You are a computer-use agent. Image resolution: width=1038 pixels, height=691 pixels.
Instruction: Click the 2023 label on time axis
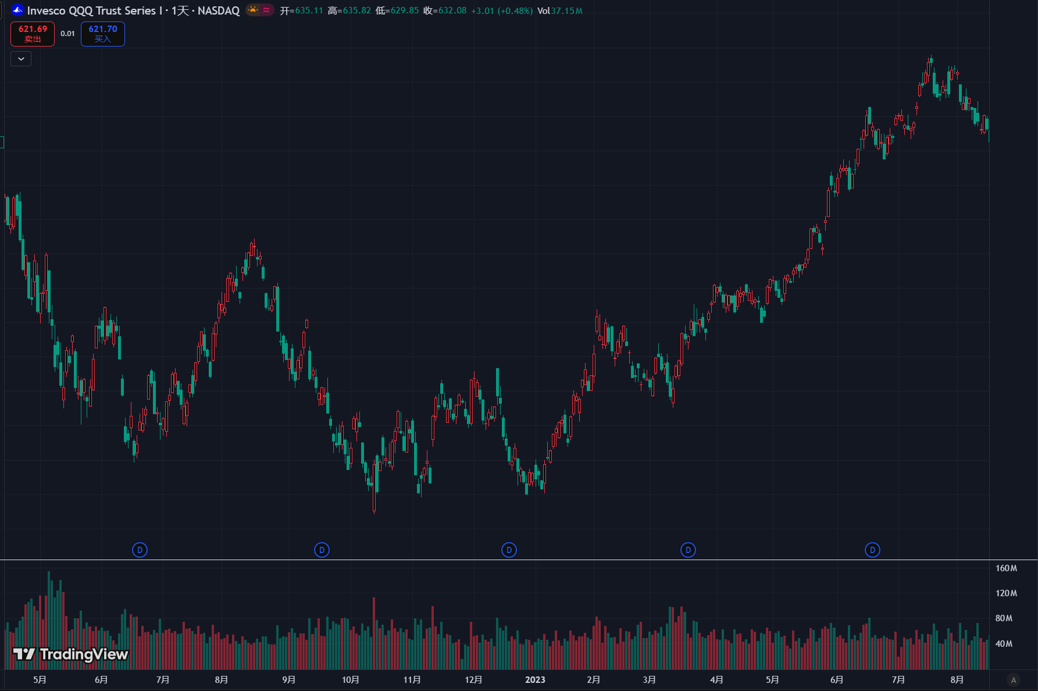535,680
